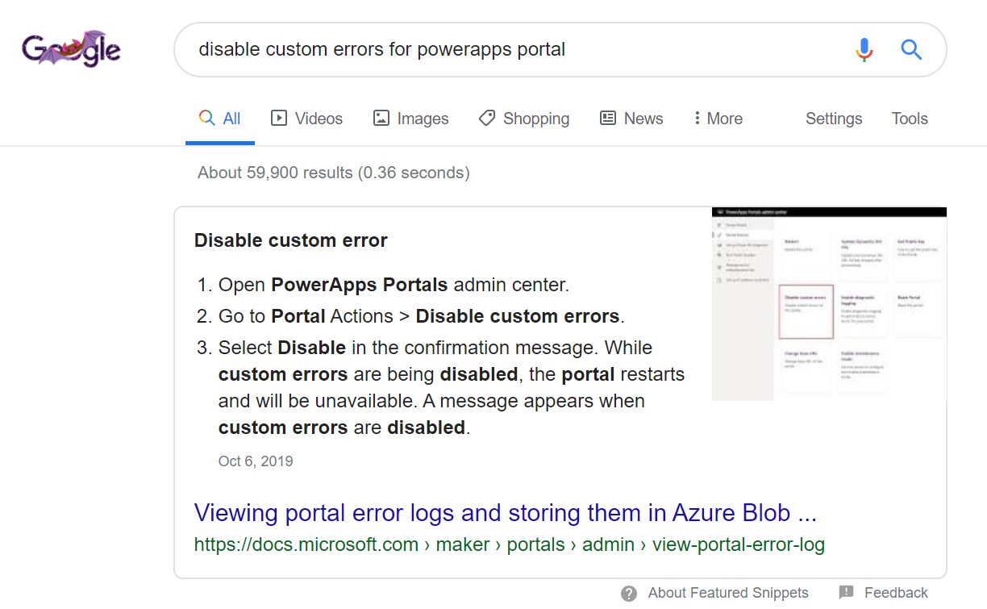Go to the News results tab
The image size is (987, 609).
click(631, 119)
